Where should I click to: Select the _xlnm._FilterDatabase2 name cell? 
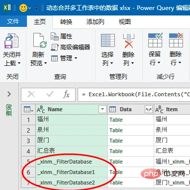[x=72, y=183]
